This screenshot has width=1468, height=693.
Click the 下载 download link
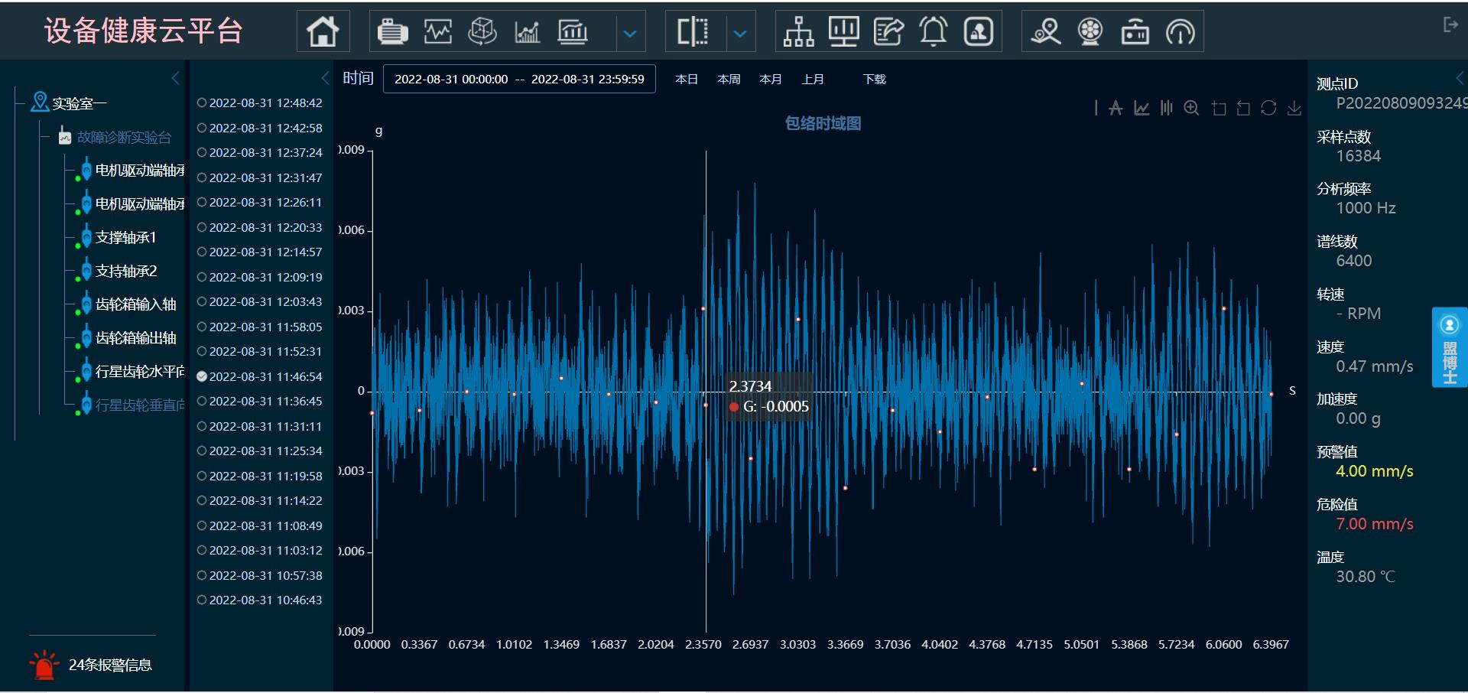pyautogui.click(x=874, y=80)
